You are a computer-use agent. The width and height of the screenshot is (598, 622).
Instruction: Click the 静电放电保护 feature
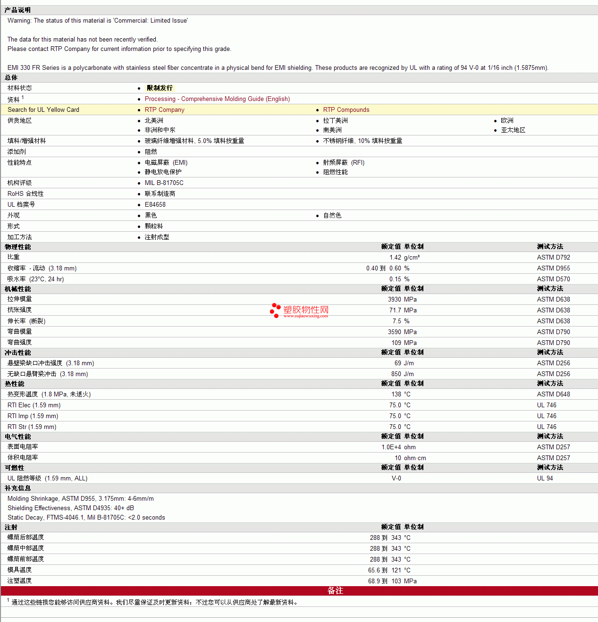click(x=163, y=172)
